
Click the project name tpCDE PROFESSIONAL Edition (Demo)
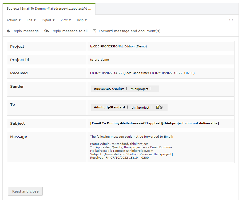118,46
